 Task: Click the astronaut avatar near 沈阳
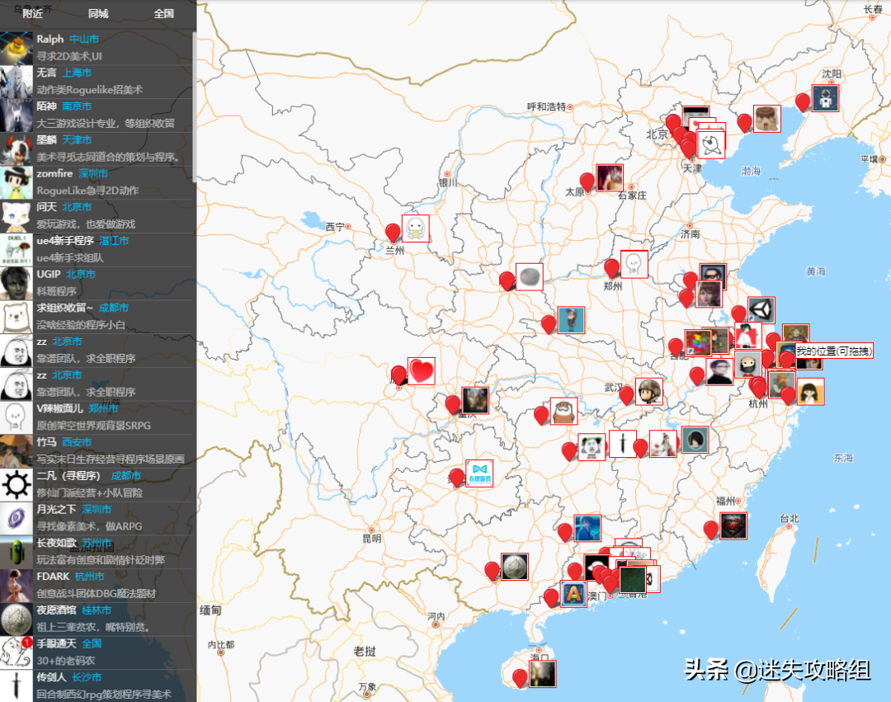click(x=825, y=98)
